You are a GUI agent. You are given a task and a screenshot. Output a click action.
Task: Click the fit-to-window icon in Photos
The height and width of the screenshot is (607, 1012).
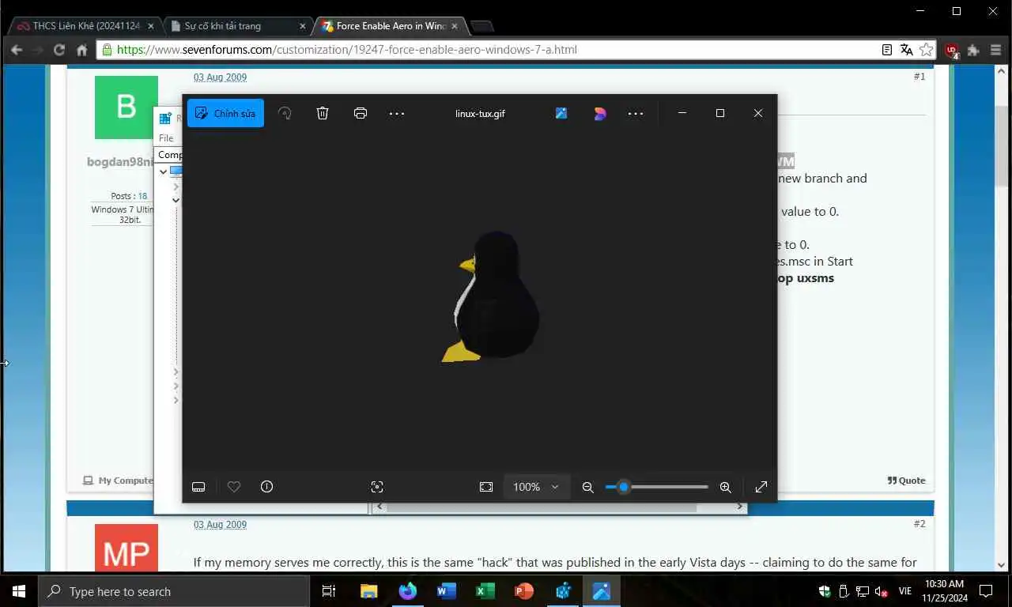(486, 487)
